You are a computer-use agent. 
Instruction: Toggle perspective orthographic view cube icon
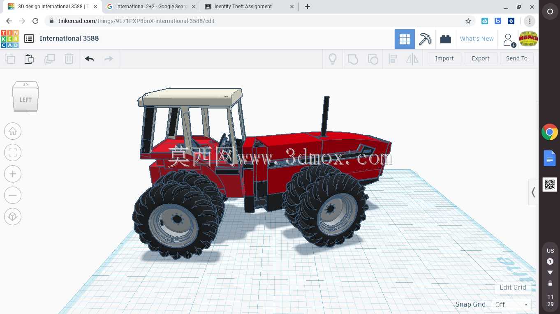click(x=13, y=217)
